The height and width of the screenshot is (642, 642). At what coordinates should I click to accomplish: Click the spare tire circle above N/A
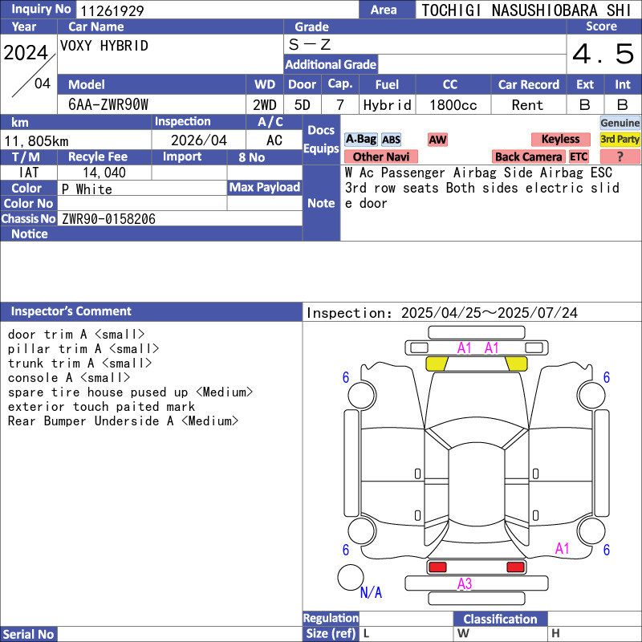click(350, 577)
